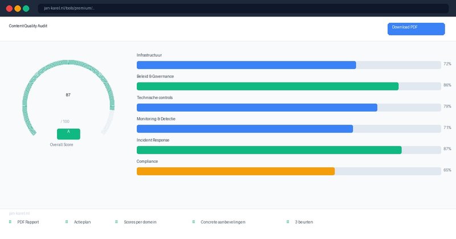Select the Scores per domein footer label
This screenshot has width=456, height=239.
pyautogui.click(x=140, y=222)
